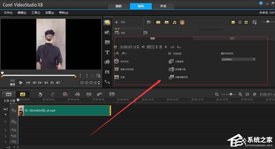Switch the library to thumbnail view

(x=246, y=22)
